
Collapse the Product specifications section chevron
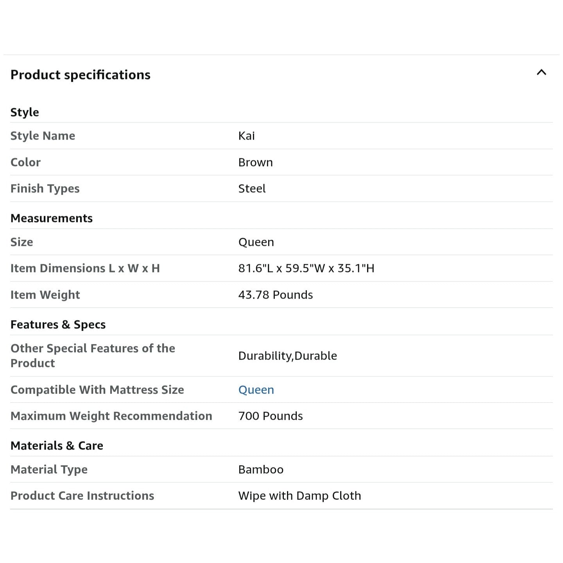541,73
